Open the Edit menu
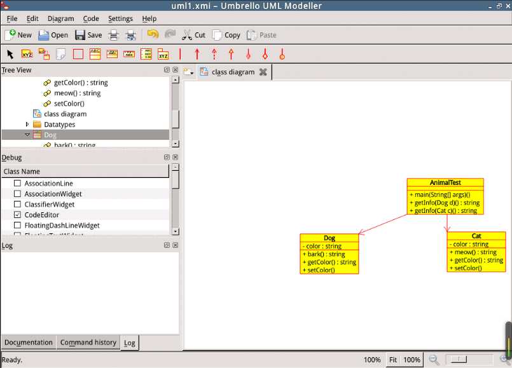512x368 pixels. 32,18
